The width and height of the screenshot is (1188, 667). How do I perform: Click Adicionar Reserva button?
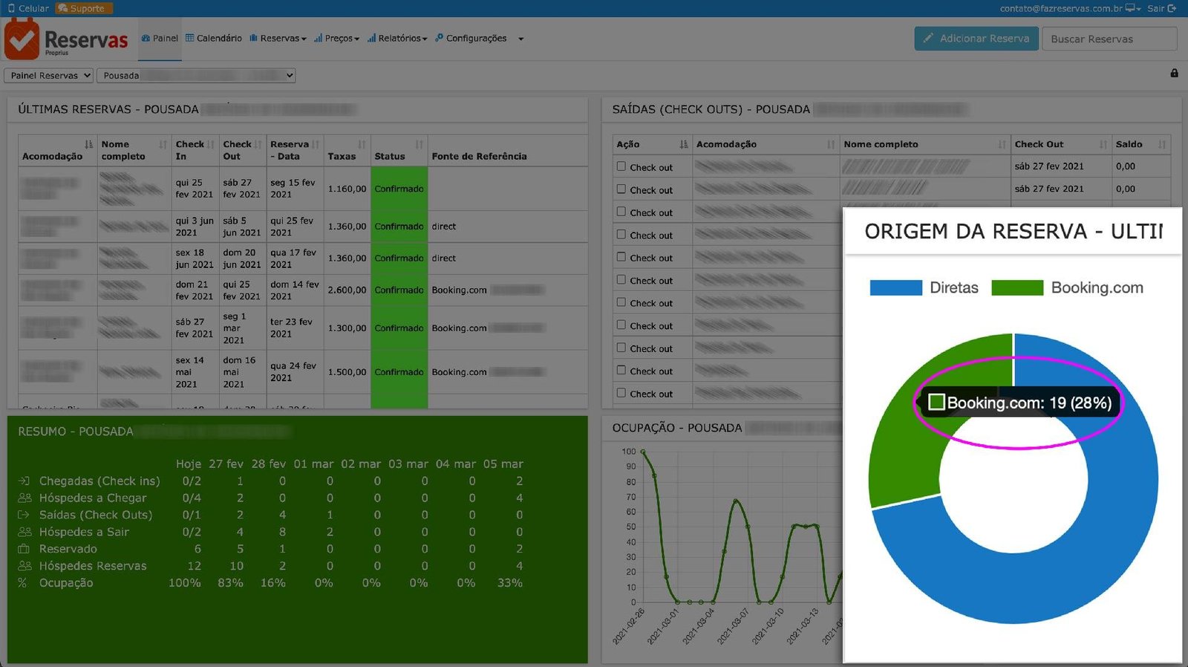point(976,39)
